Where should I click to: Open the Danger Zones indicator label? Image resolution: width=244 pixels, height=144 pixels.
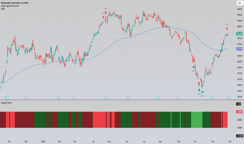pos(6,103)
